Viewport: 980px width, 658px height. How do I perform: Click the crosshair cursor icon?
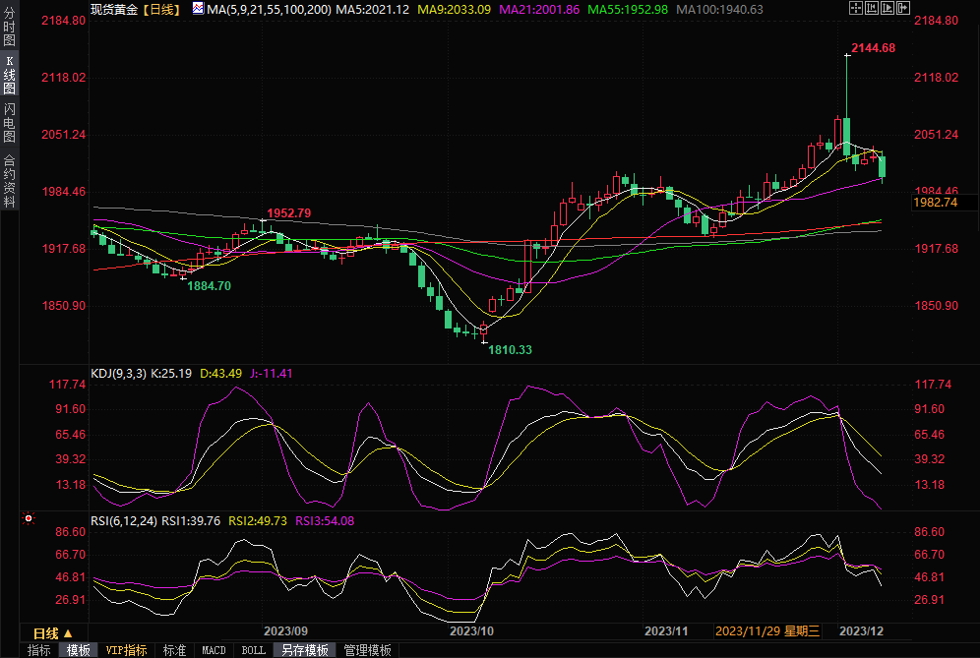pyautogui.click(x=855, y=8)
